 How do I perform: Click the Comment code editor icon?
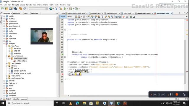click(x=131, y=17)
